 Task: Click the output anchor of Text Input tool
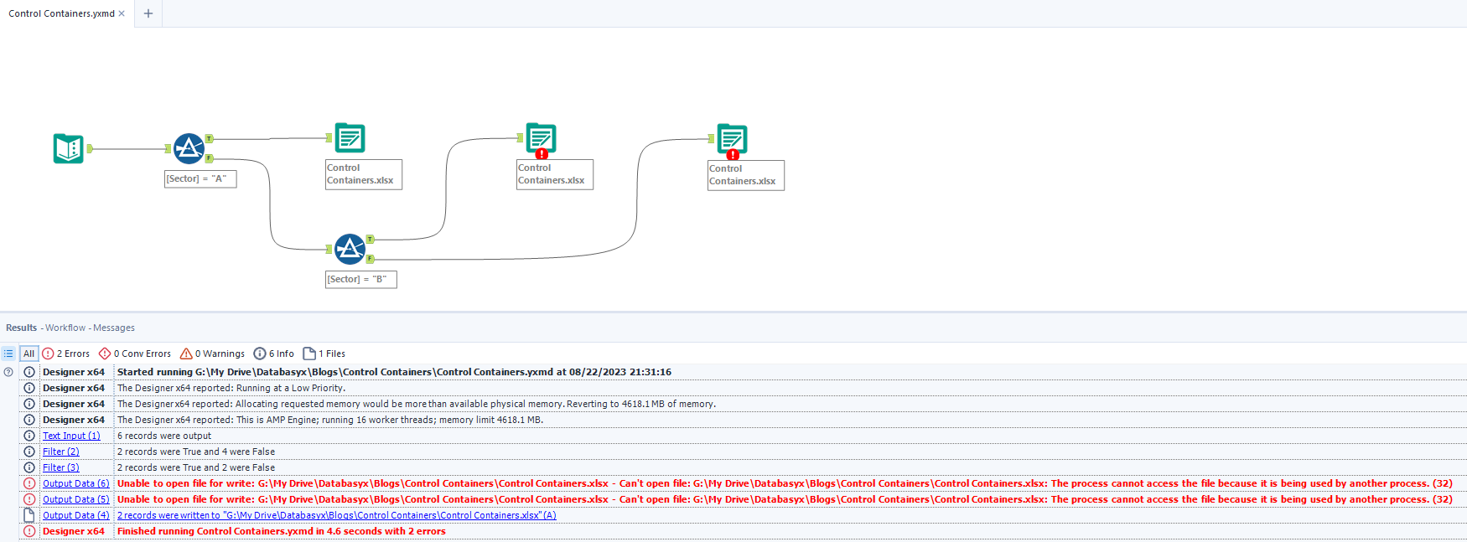pyautogui.click(x=89, y=149)
